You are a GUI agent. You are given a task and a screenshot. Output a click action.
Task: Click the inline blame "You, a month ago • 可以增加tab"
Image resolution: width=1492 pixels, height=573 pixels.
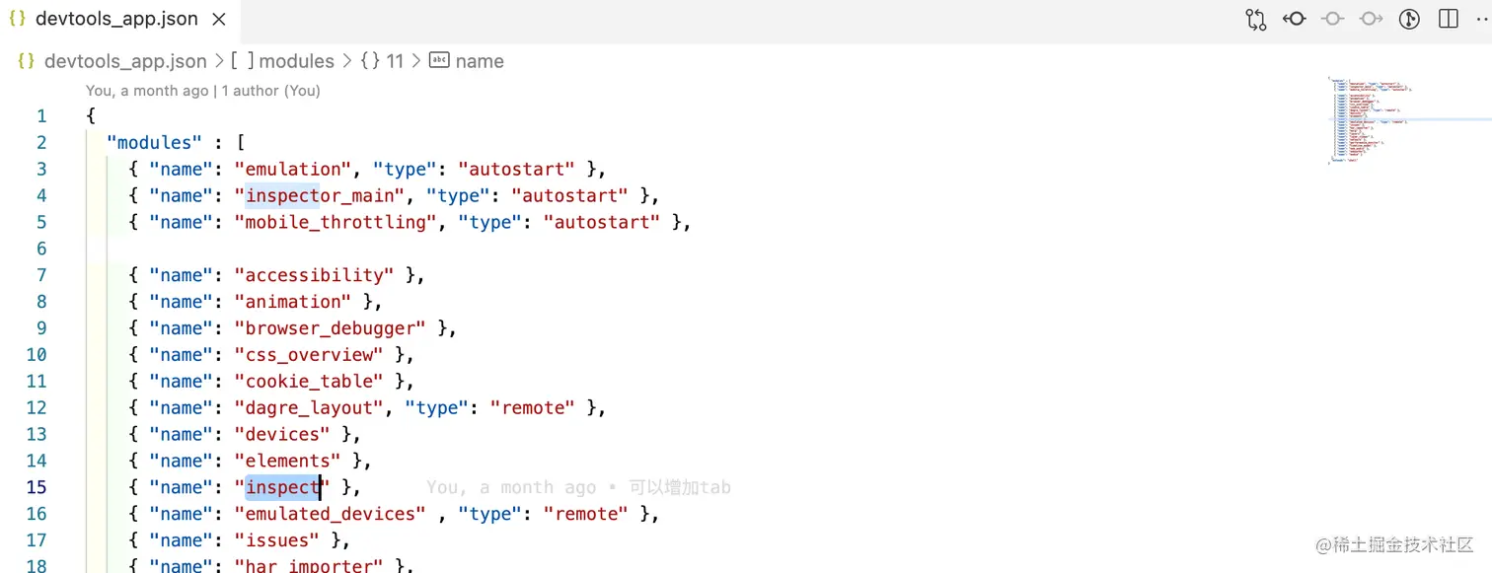point(578,487)
